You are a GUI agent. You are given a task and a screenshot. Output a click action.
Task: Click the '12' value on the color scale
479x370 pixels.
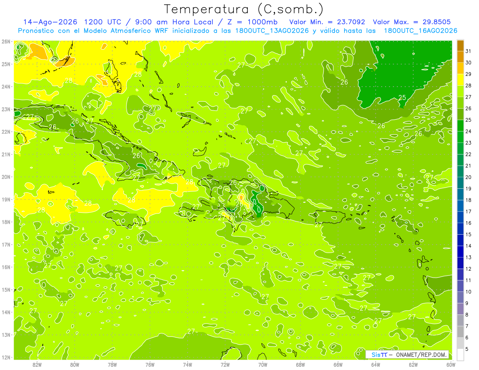coord(469,269)
